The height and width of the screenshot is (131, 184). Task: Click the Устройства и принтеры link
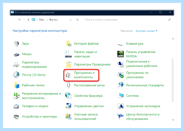tap(39, 116)
